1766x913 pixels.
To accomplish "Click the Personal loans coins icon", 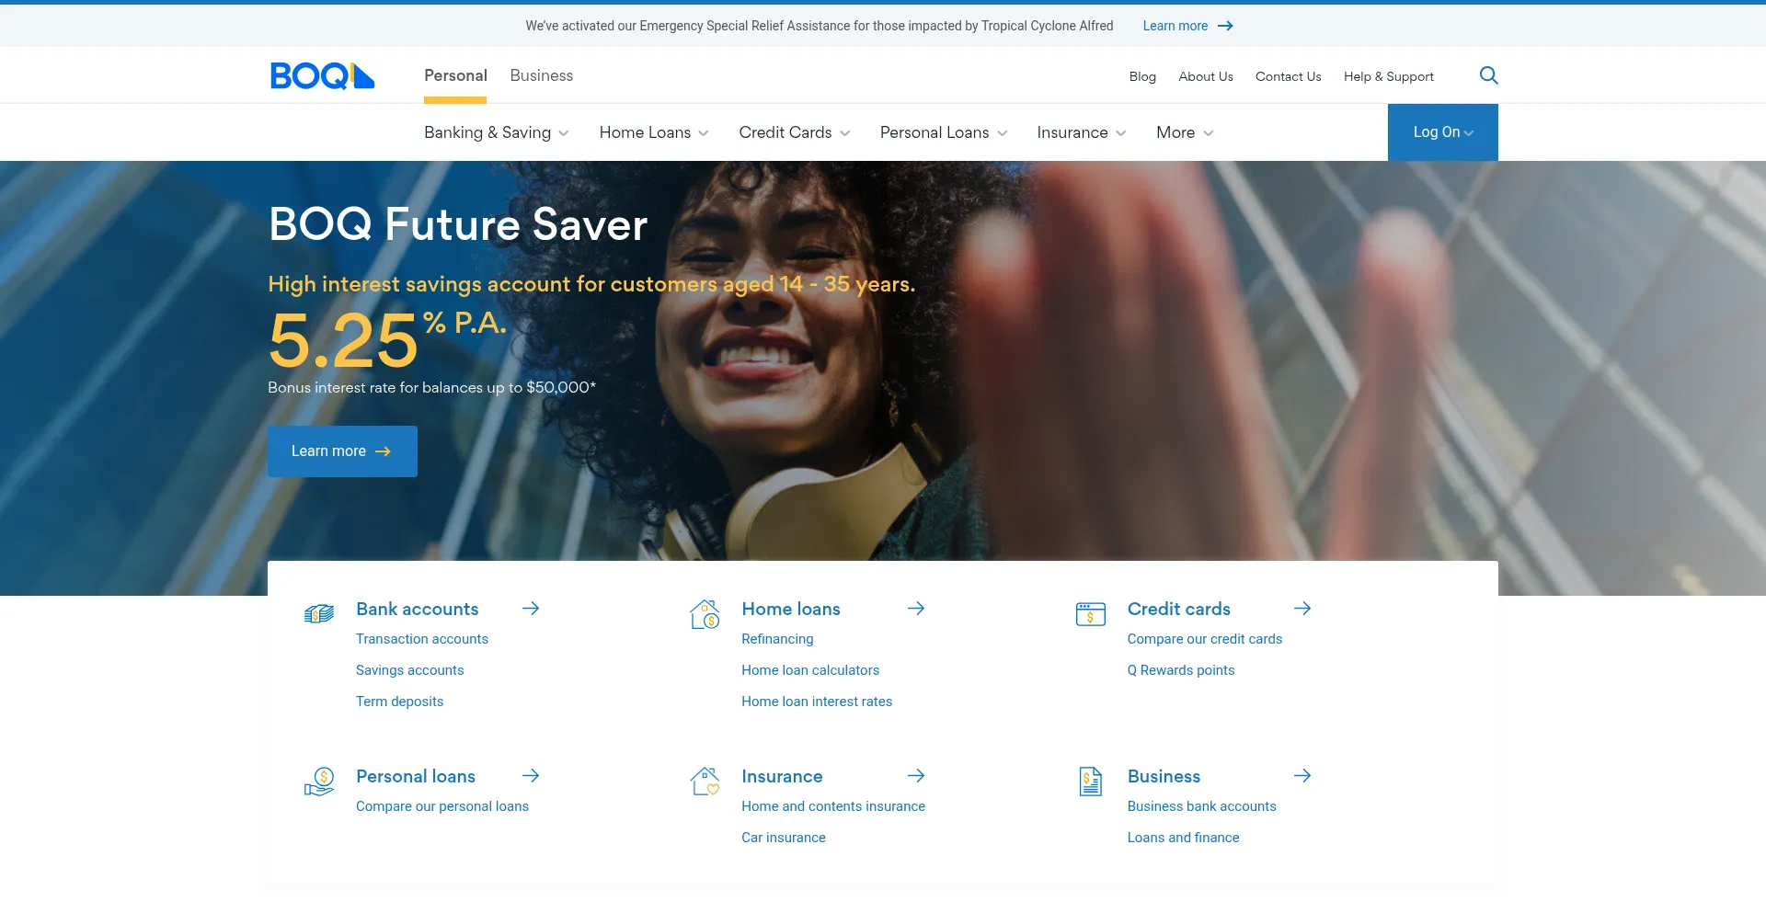I will pyautogui.click(x=319, y=782).
